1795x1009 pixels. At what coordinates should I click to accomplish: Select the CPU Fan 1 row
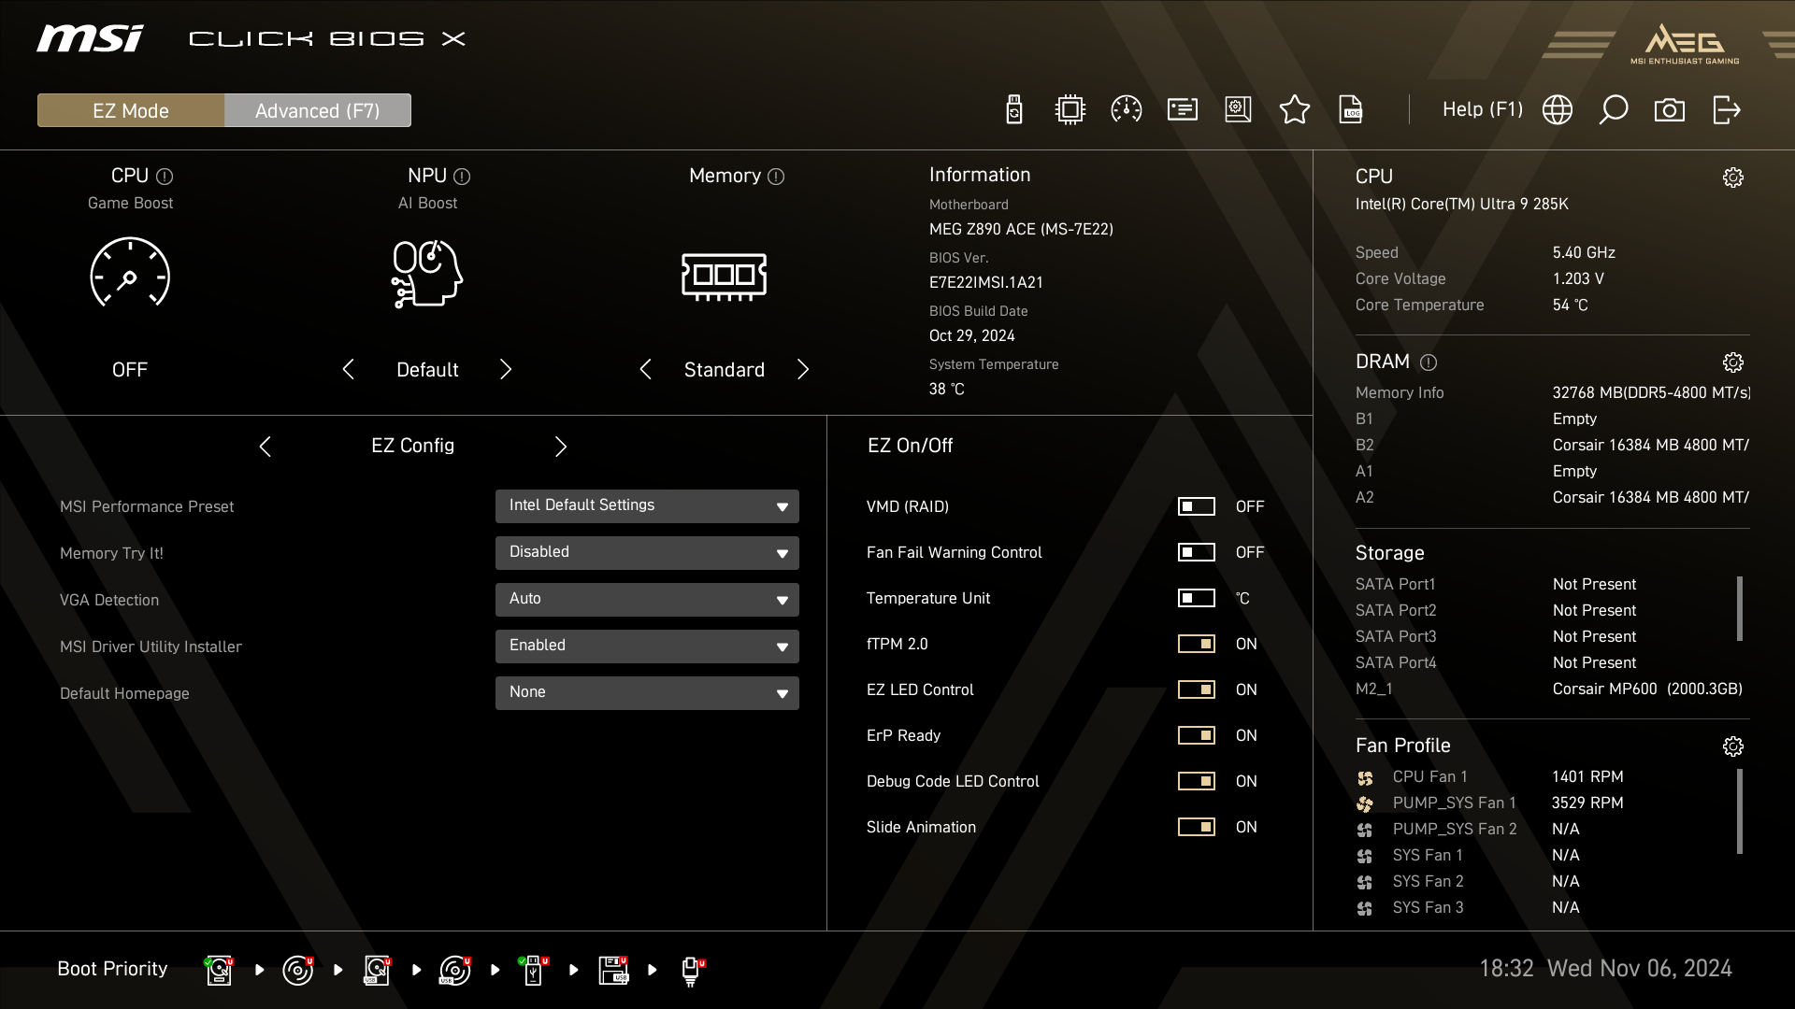[1491, 777]
